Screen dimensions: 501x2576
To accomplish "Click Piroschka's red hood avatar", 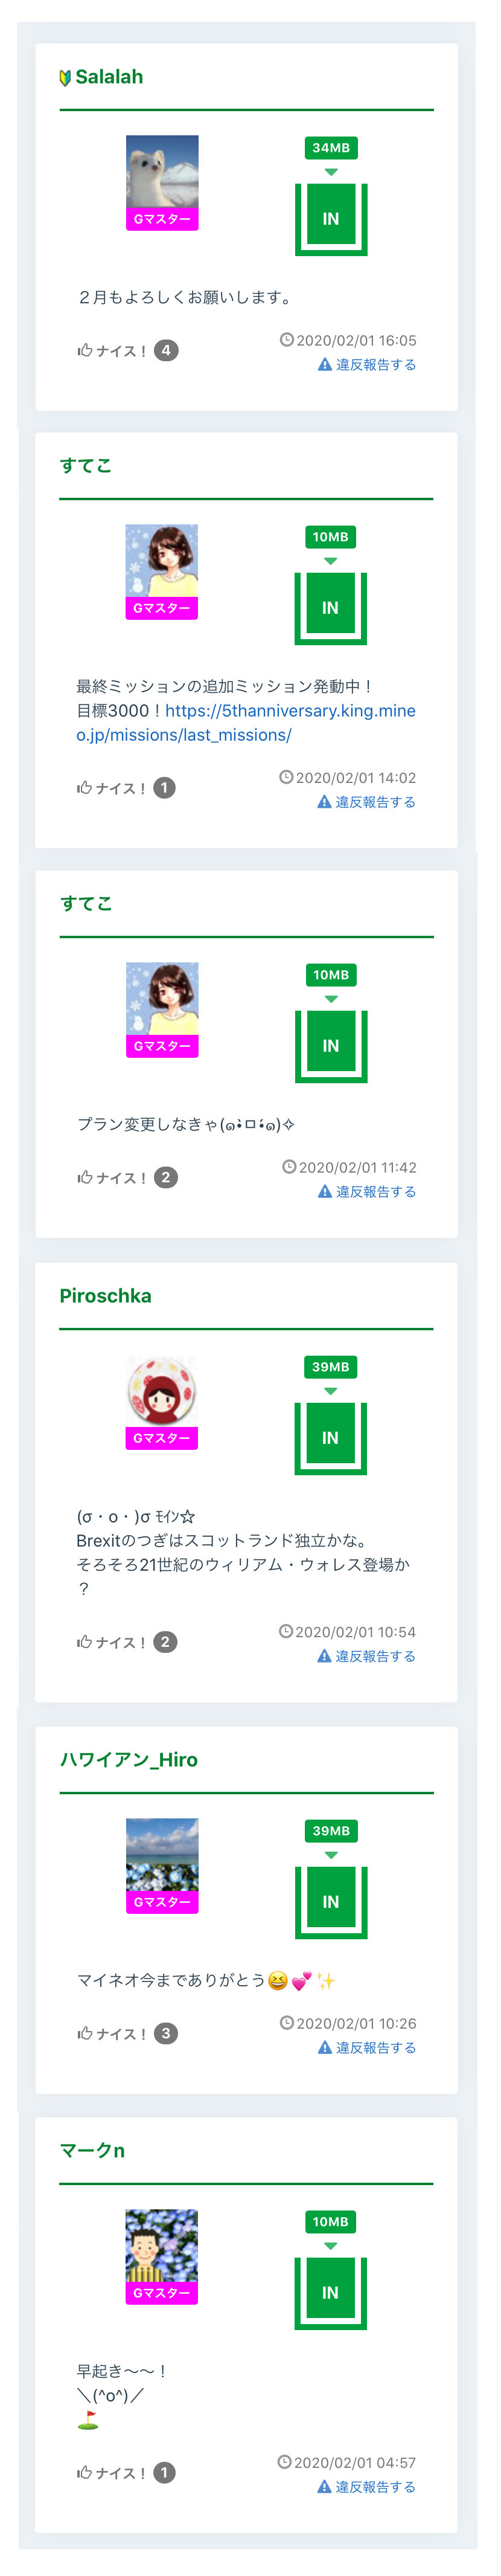I will coord(162,1391).
